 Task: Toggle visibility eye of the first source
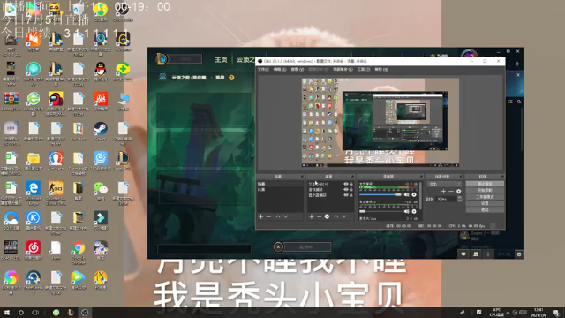point(345,184)
